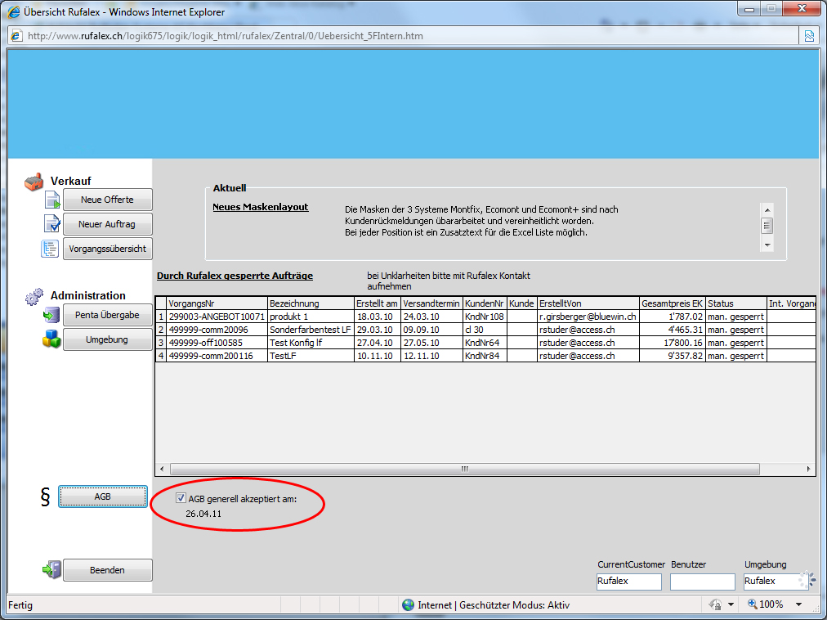827x620 pixels.
Task: Click the Beenden button
Action: pyautogui.click(x=108, y=570)
